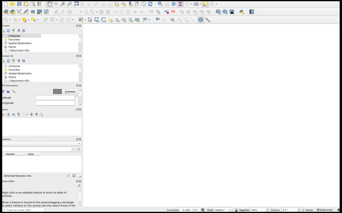Select Favorites in the Browser (2) panel
Image resolution: width=342 pixels, height=213 pixels.
pos(14,70)
